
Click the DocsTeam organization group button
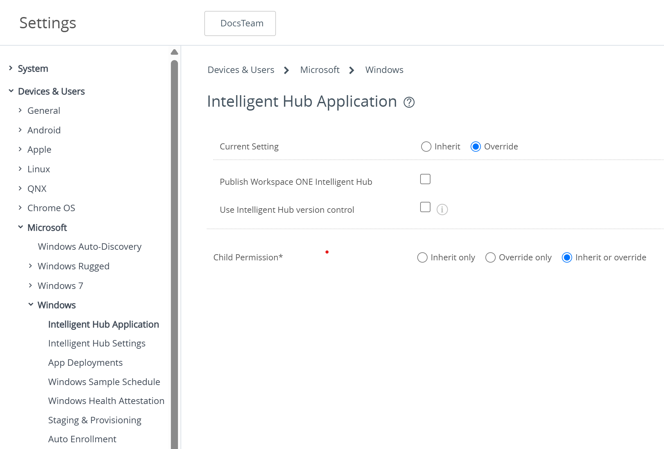pyautogui.click(x=240, y=23)
